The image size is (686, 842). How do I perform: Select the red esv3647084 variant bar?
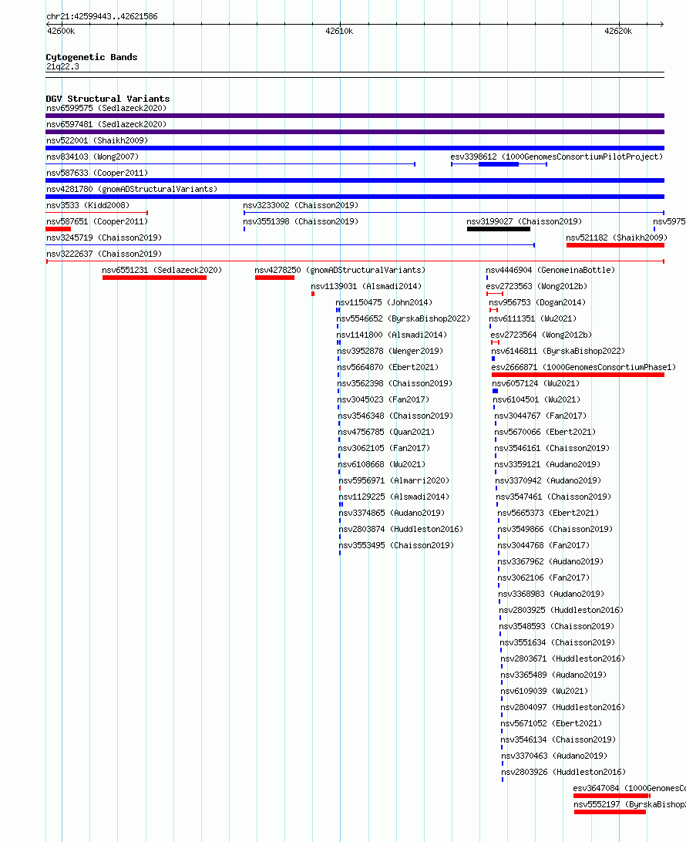611,796
